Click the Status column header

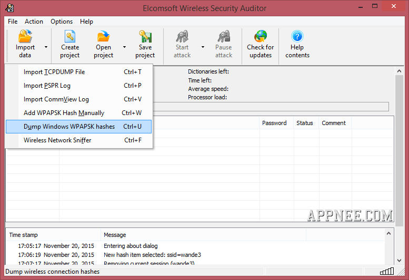306,123
